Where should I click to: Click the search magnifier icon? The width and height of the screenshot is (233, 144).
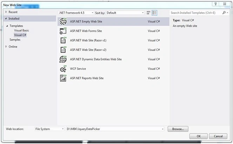point(224,13)
